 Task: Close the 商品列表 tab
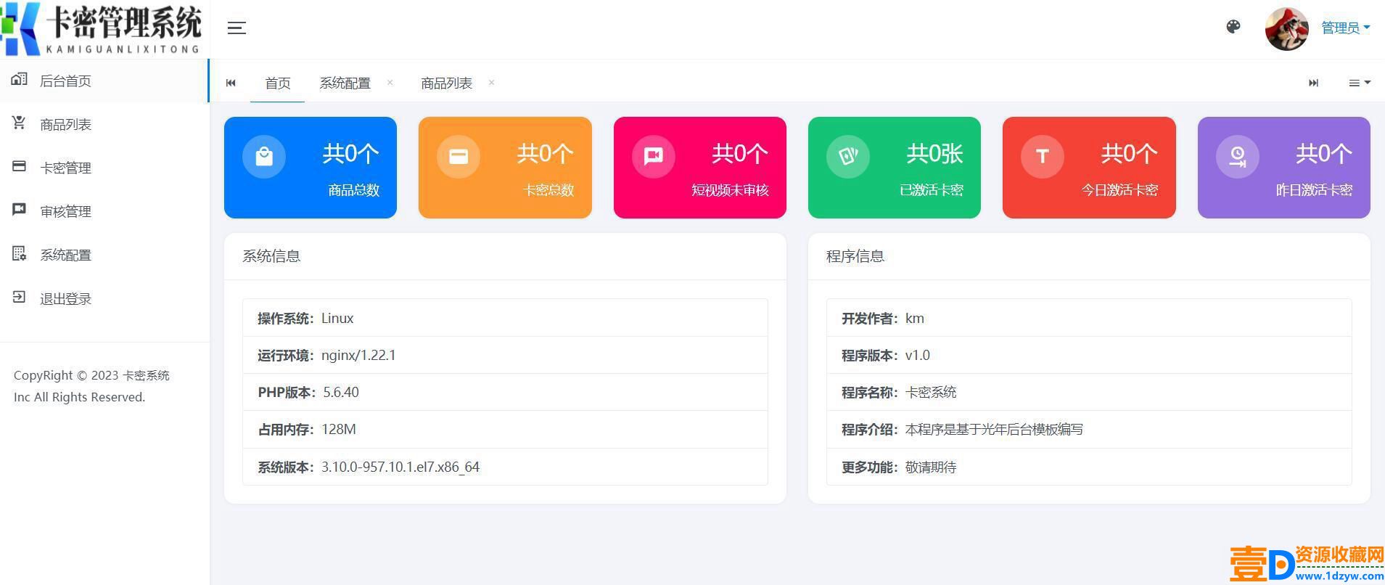[x=491, y=82]
